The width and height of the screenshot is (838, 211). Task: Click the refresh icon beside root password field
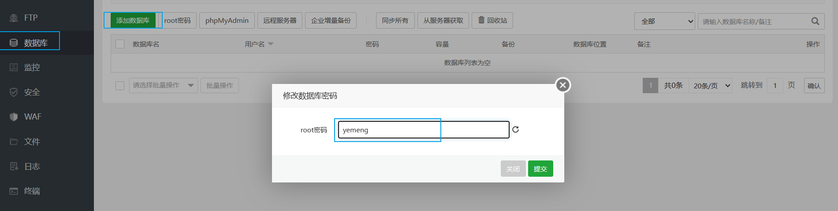(x=515, y=130)
